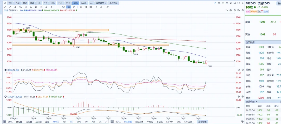Select the 60分 period button
Image resolution: width=281 pixels, height=124 pixels.
(x=76, y=3)
